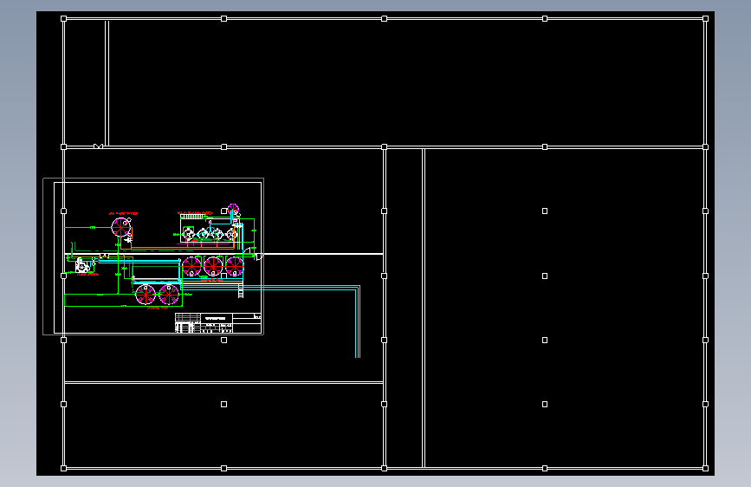The width and height of the screenshot is (751, 487).
Task: Select the hatched grating strip atop the equipment skid
Action: (x=192, y=217)
